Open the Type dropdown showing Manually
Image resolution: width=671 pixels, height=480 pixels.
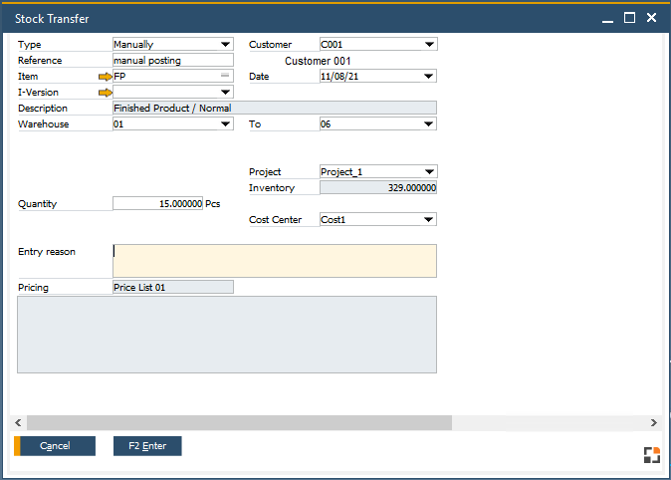pos(226,45)
